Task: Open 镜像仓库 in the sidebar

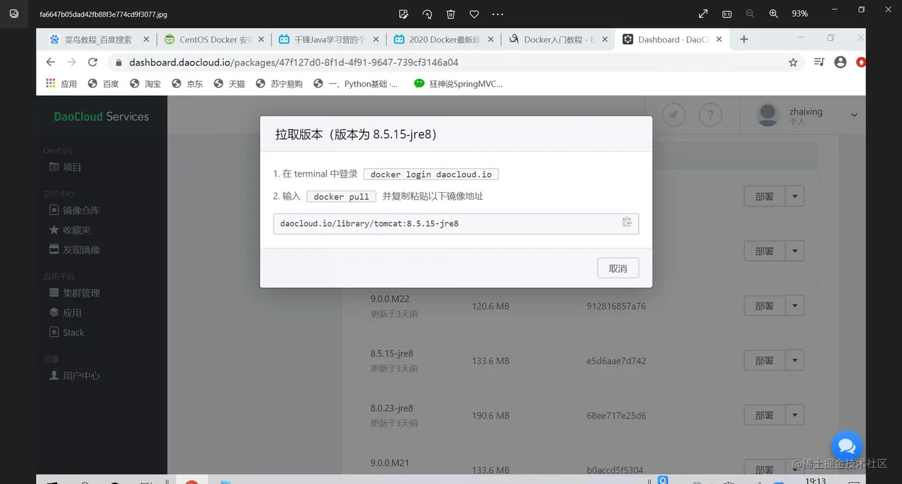Action: click(x=74, y=210)
